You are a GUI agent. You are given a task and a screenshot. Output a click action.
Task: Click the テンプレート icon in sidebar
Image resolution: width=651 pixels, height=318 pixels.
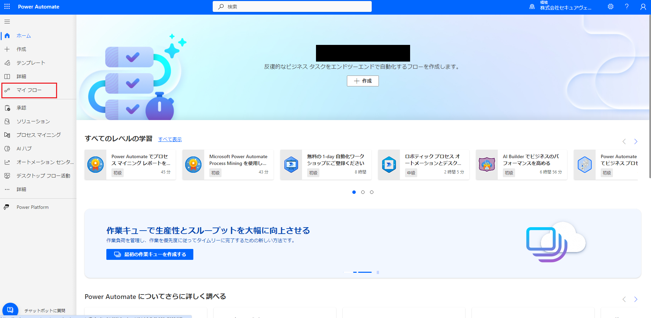(7, 63)
